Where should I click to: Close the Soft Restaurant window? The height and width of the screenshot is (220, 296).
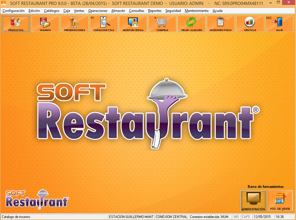(x=289, y=2)
